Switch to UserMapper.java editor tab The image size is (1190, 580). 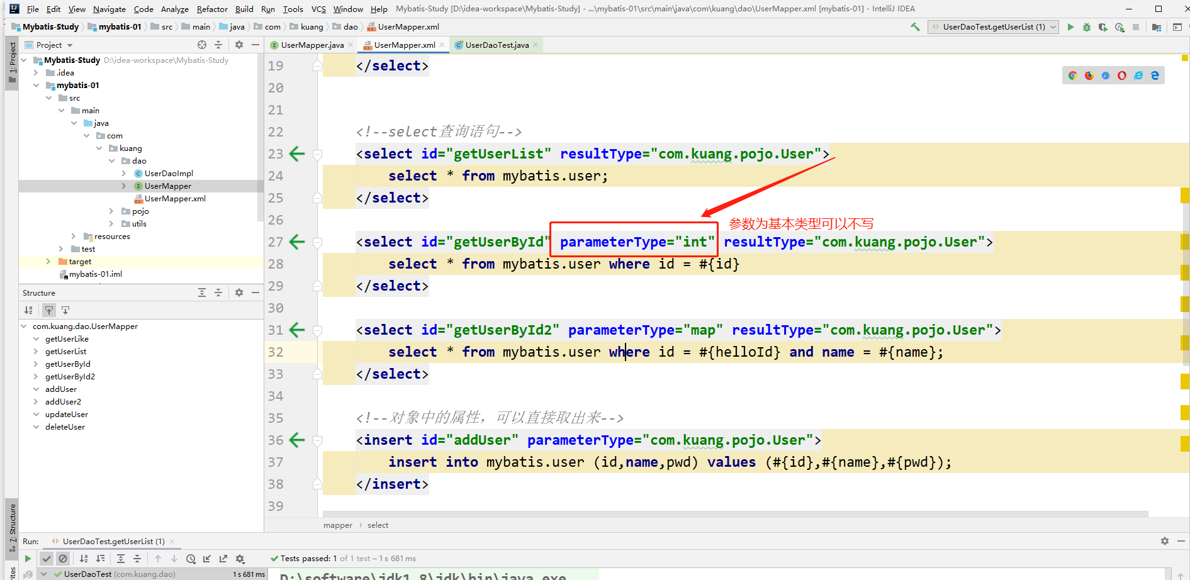(312, 45)
